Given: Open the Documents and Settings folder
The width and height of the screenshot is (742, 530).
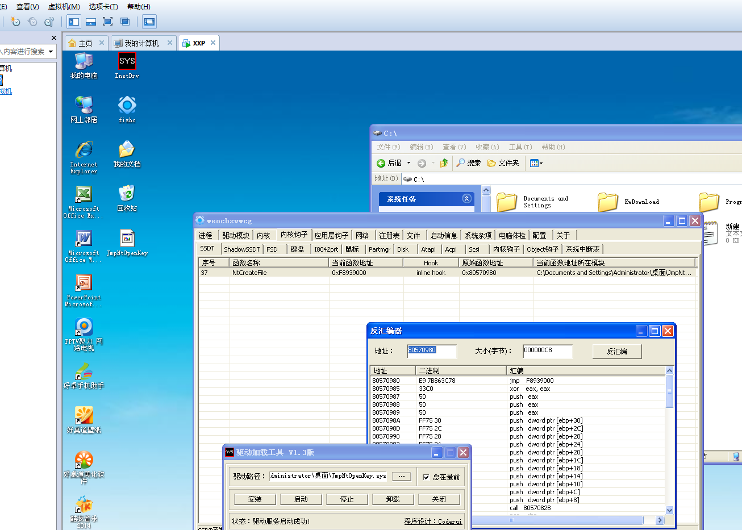Looking at the screenshot, I should point(532,202).
